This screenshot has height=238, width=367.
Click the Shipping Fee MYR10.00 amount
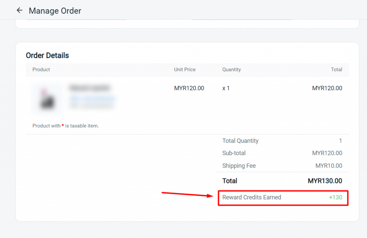pyautogui.click(x=329, y=166)
